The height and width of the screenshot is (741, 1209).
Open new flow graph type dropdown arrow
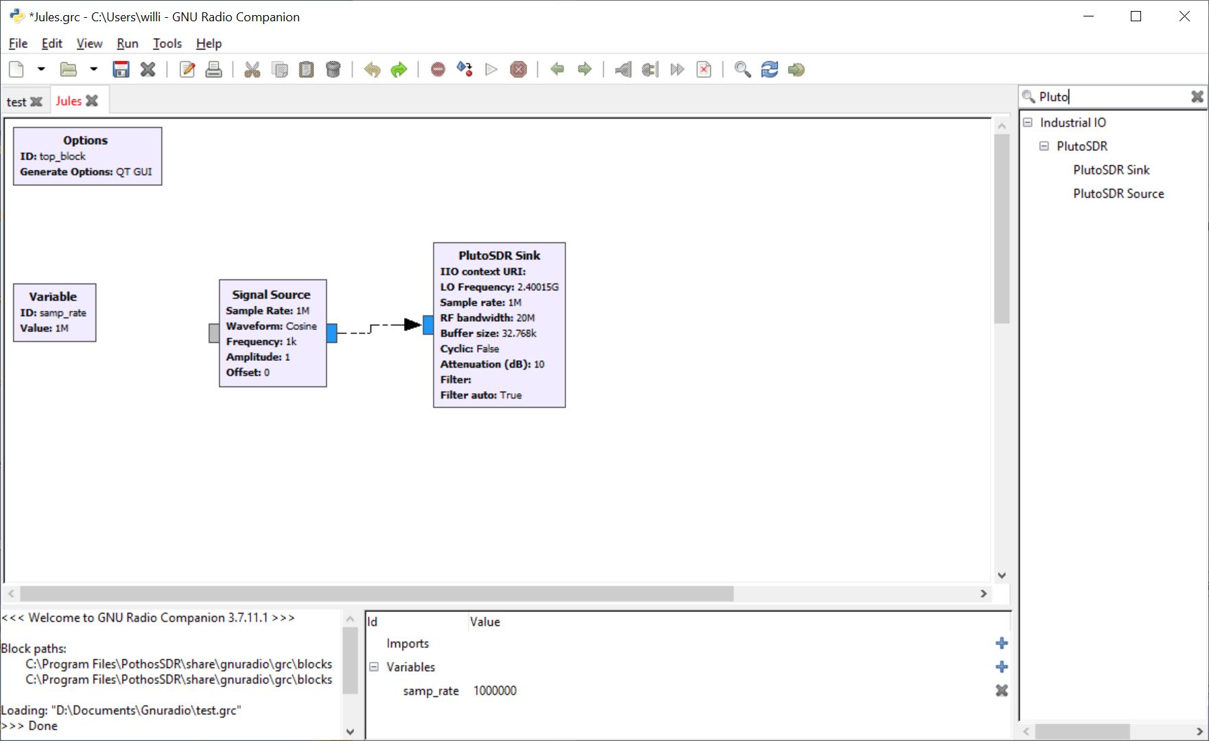pos(41,69)
